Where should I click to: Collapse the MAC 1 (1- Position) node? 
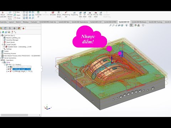(5, 65)
